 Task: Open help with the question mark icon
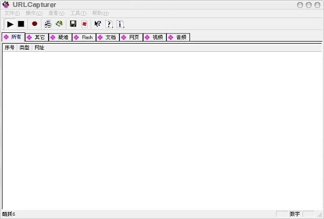pos(109,24)
